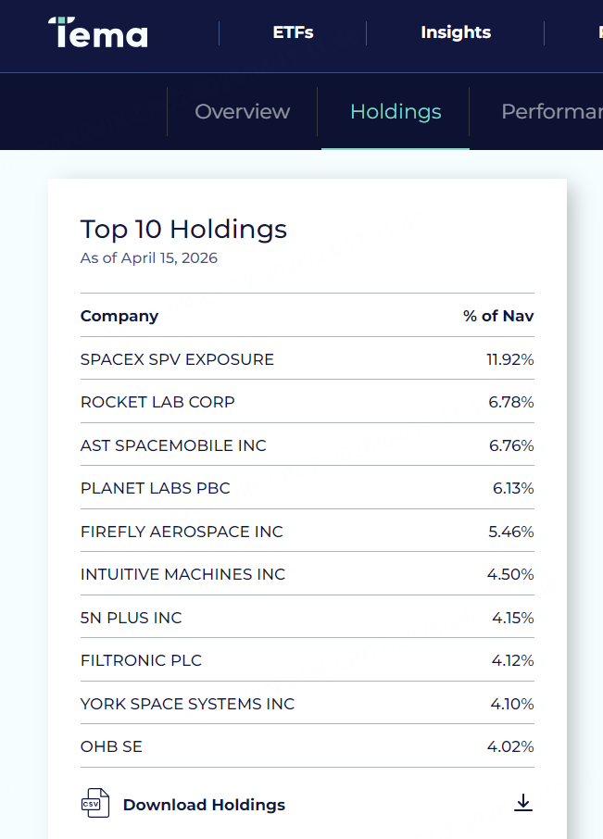The height and width of the screenshot is (839, 603).
Task: Click the CSV file icon
Action: pos(94,804)
